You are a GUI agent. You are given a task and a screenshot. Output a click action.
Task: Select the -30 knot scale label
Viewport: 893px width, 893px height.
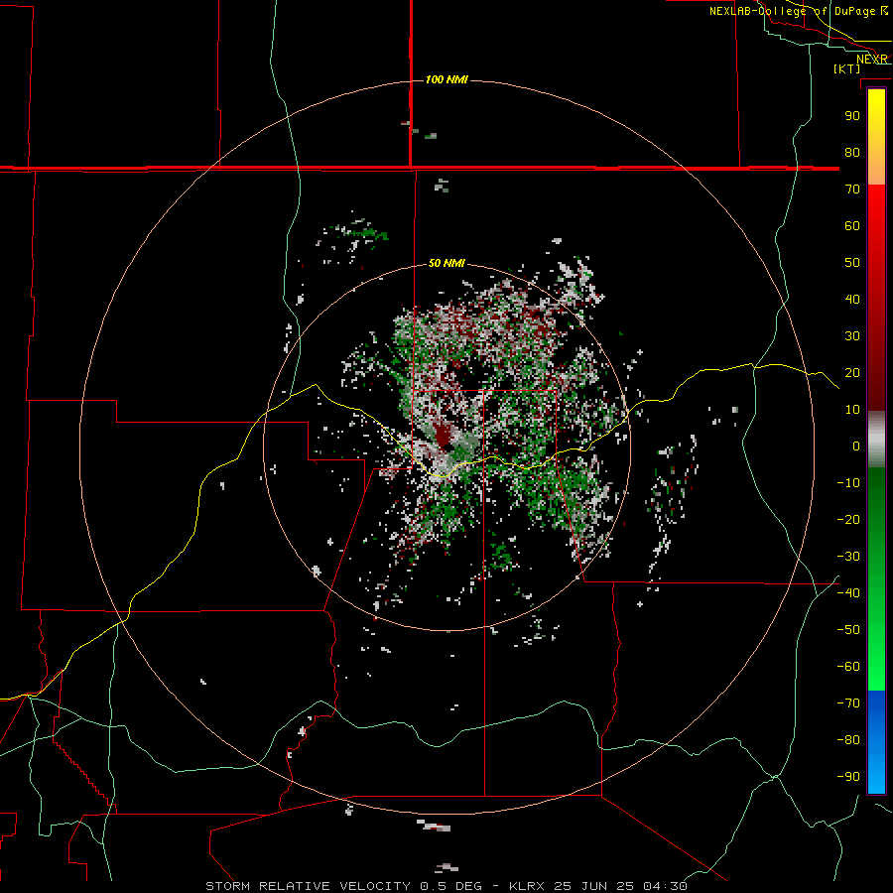(848, 557)
